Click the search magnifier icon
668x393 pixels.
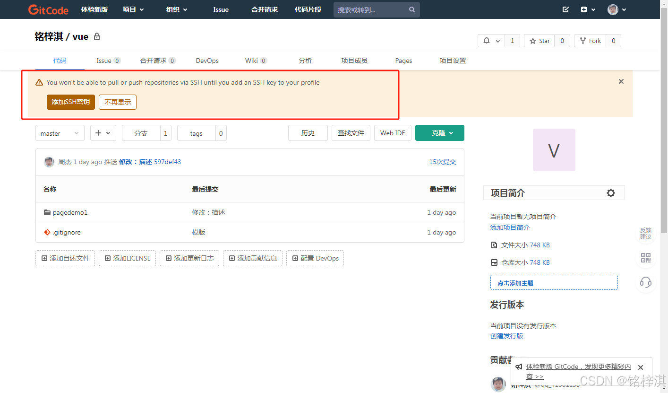(412, 9)
